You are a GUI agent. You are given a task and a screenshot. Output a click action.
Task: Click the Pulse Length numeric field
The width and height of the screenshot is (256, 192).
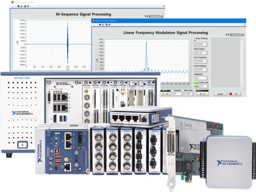(202, 53)
